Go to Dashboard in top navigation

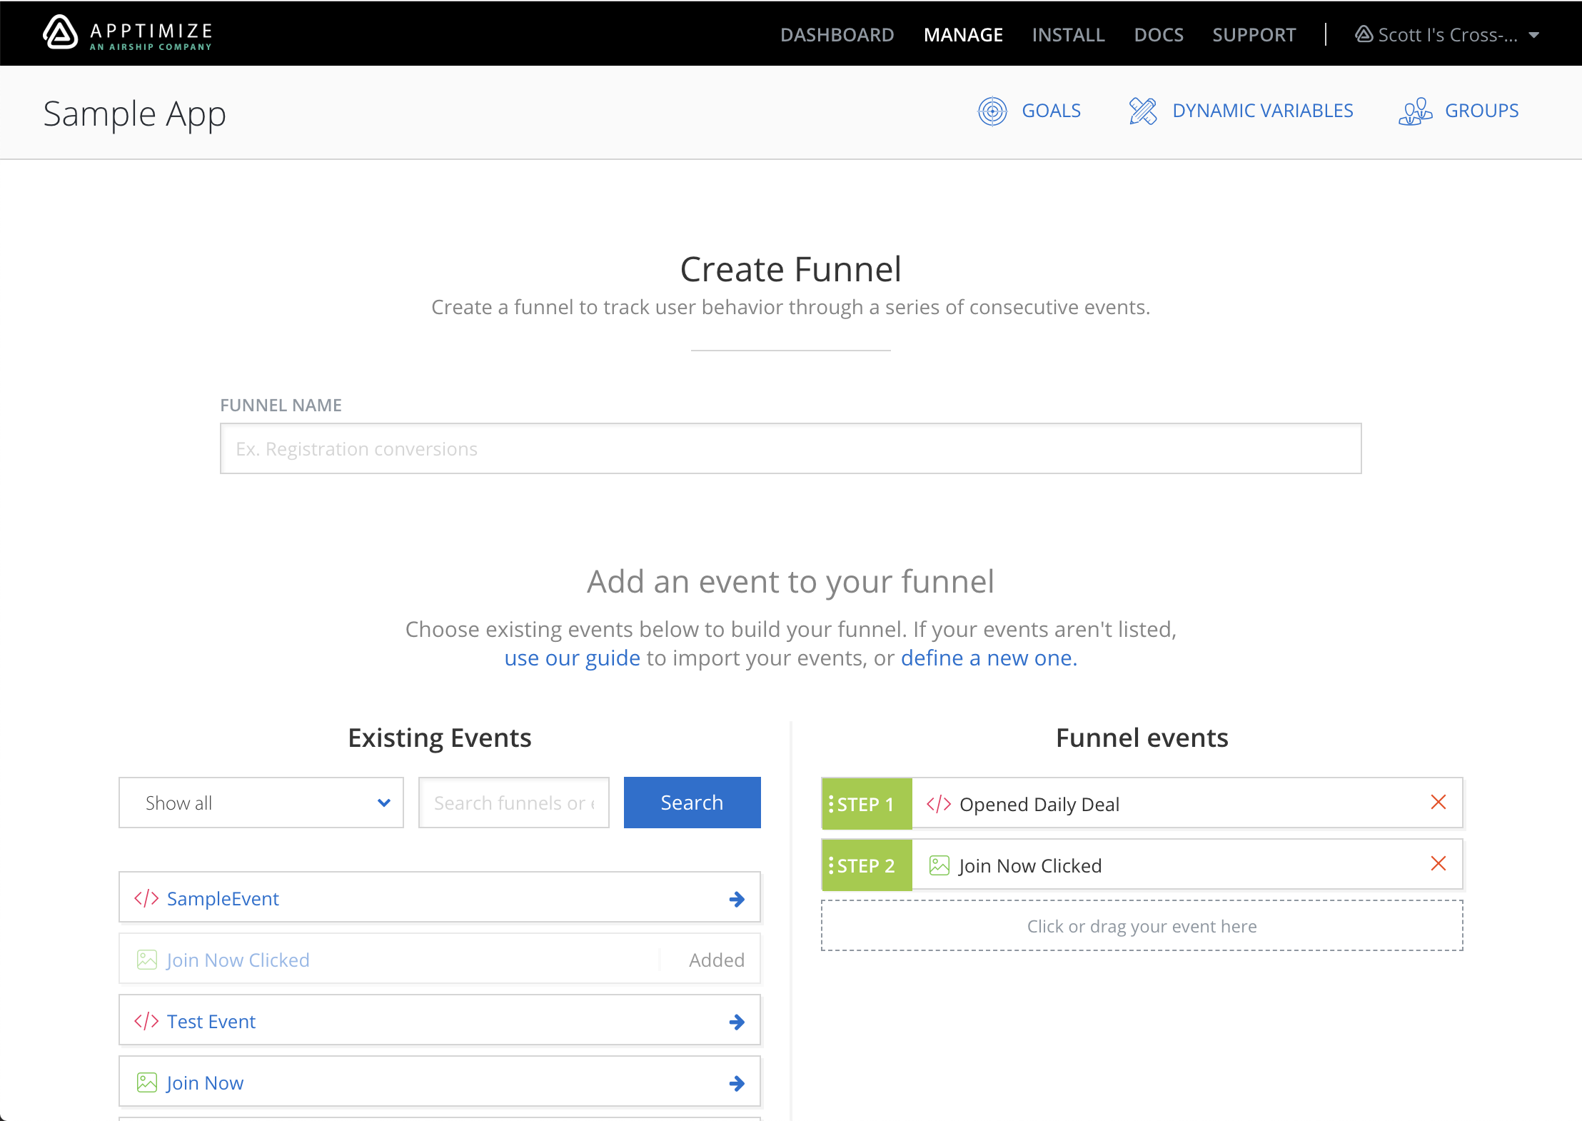837,35
